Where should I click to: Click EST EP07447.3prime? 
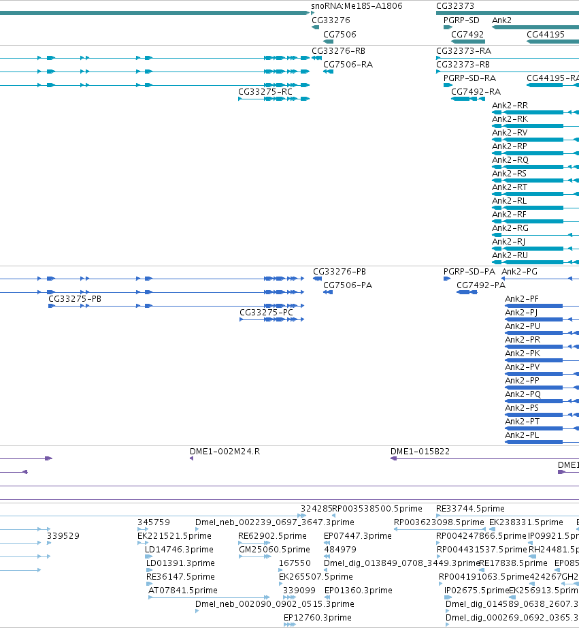[358, 536]
